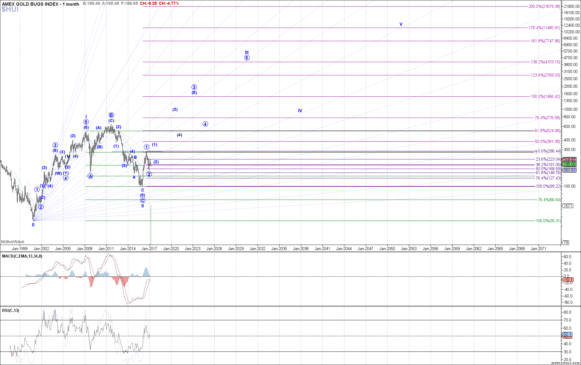
Task: Select the wave III projection label
Action: click(x=247, y=53)
